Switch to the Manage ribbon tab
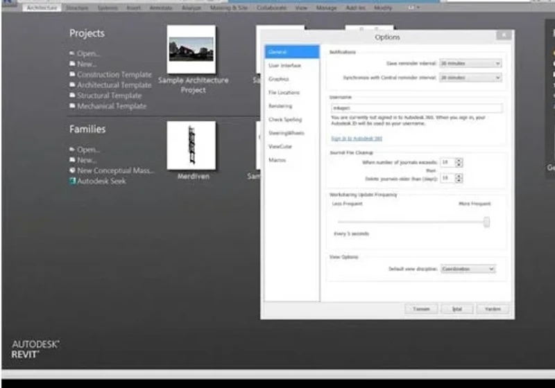555x388 pixels. 326,8
